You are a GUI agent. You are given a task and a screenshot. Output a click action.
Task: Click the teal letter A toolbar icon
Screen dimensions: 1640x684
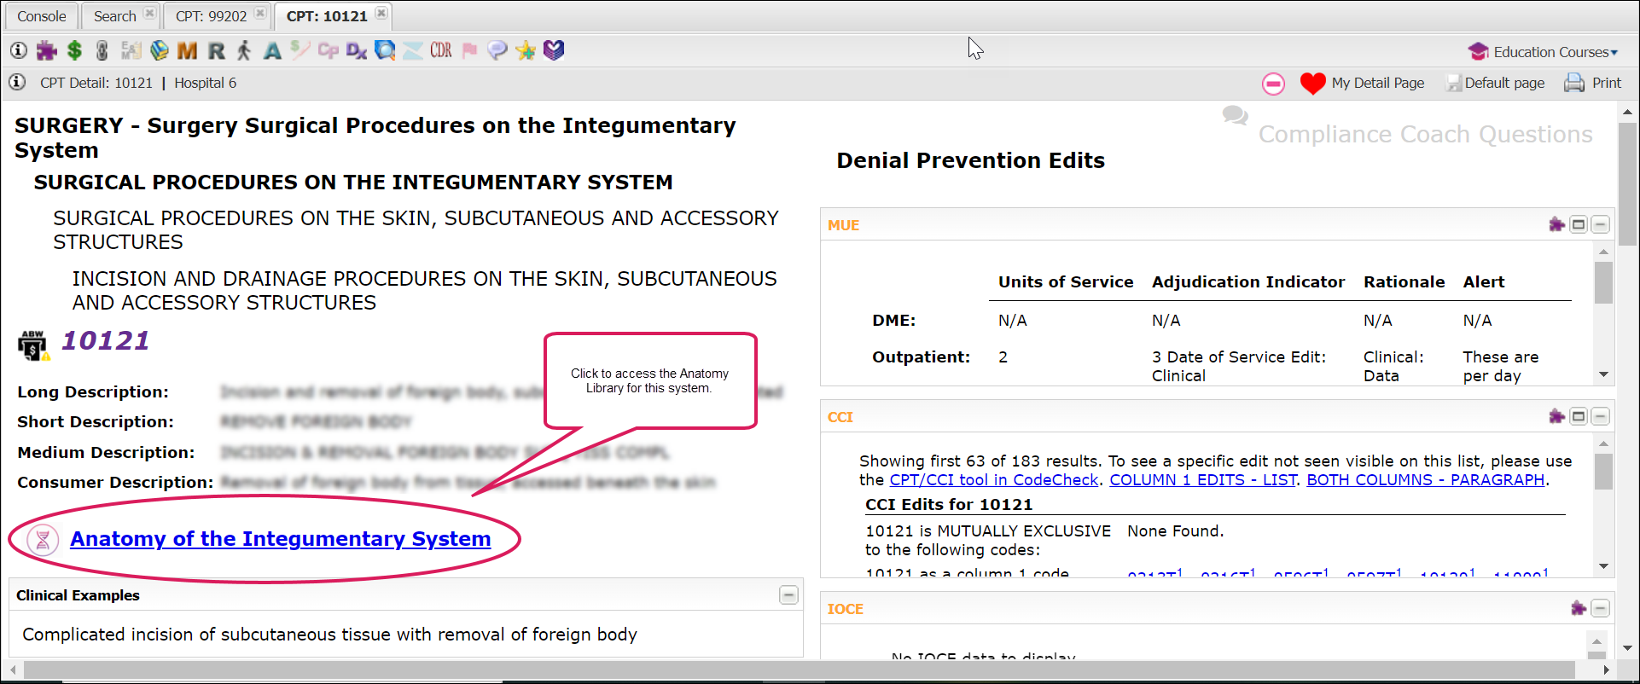click(272, 51)
